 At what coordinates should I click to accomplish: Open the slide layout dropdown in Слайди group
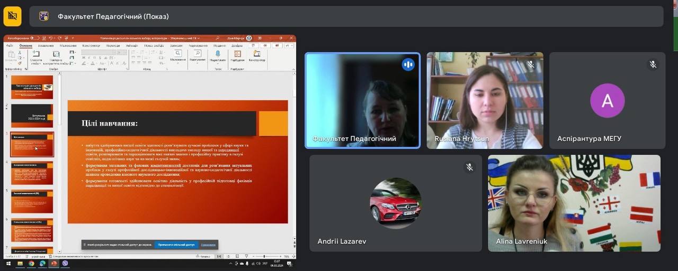(73, 52)
